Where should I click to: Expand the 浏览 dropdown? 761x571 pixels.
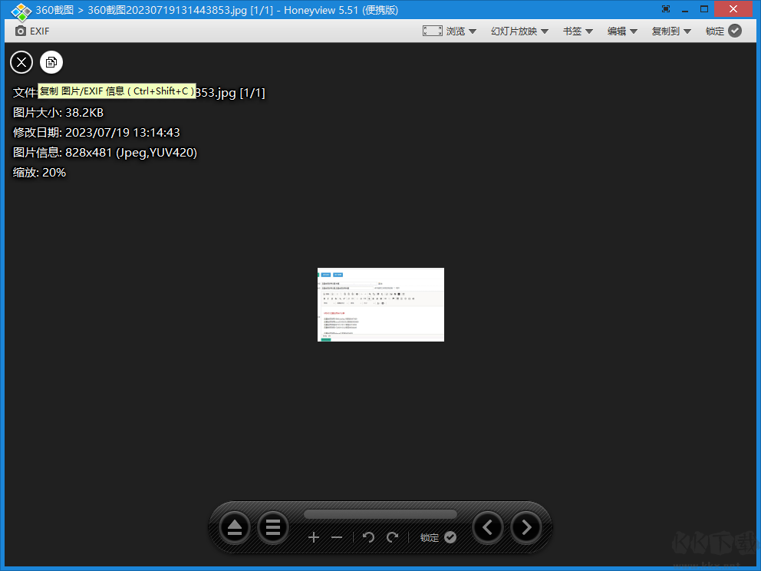(x=450, y=31)
